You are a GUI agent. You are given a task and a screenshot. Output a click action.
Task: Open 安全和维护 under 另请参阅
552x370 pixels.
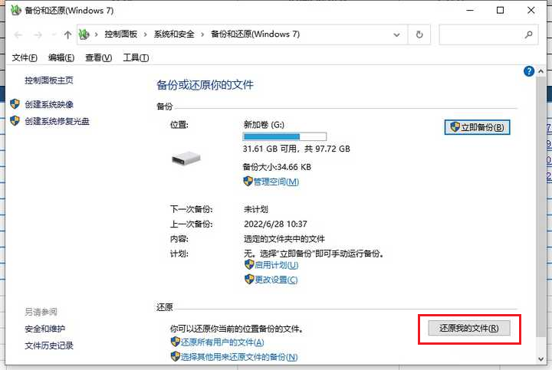click(44, 329)
